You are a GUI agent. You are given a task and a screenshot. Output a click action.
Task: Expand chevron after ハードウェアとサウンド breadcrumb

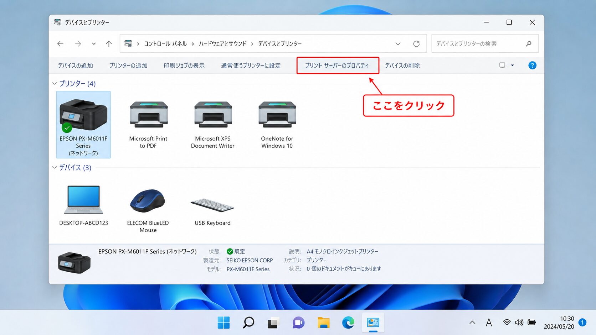click(x=252, y=44)
